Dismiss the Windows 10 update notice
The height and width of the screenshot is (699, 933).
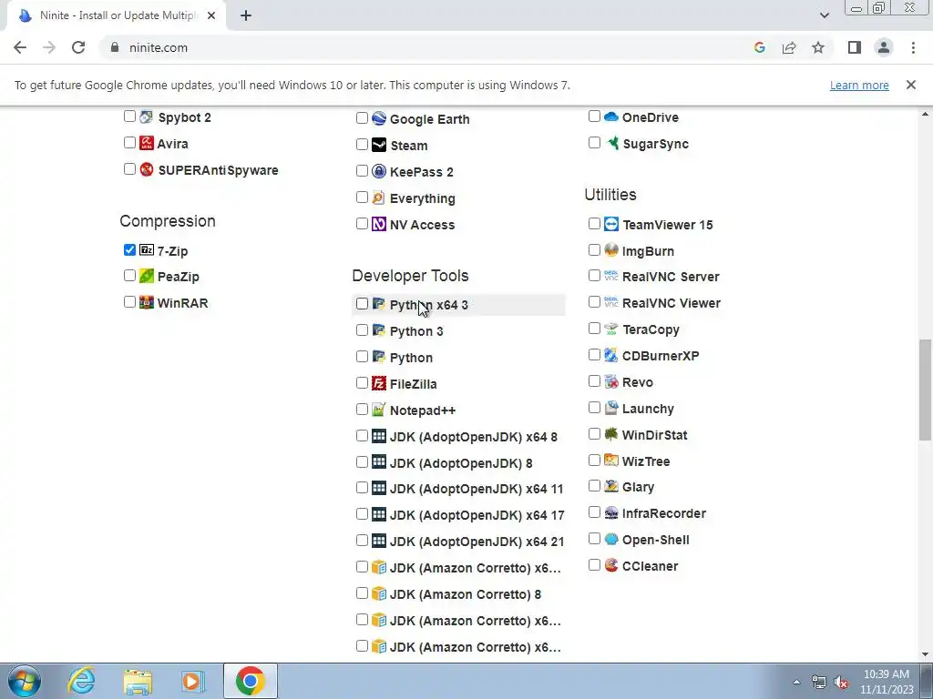(x=910, y=85)
